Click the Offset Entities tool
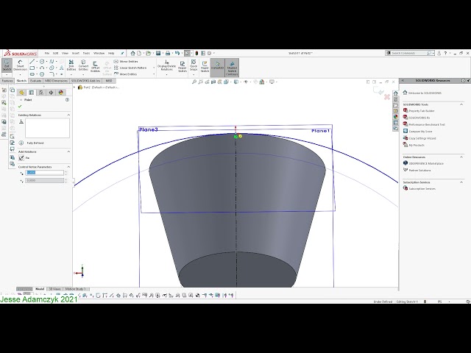 tap(95, 66)
